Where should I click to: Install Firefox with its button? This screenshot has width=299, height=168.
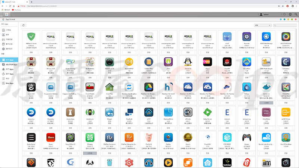(x=169, y=153)
